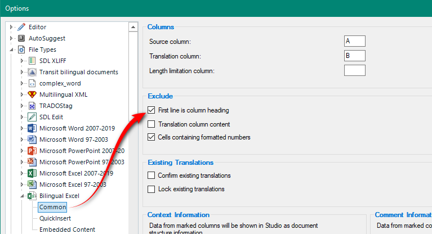Expand the complex_word node
This screenshot has height=234, width=432.
(22, 83)
